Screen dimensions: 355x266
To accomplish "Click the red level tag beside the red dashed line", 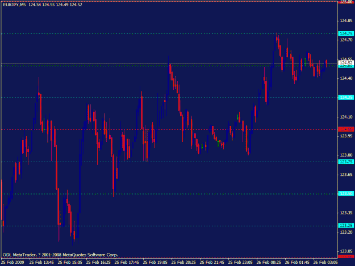I will coord(346,129).
